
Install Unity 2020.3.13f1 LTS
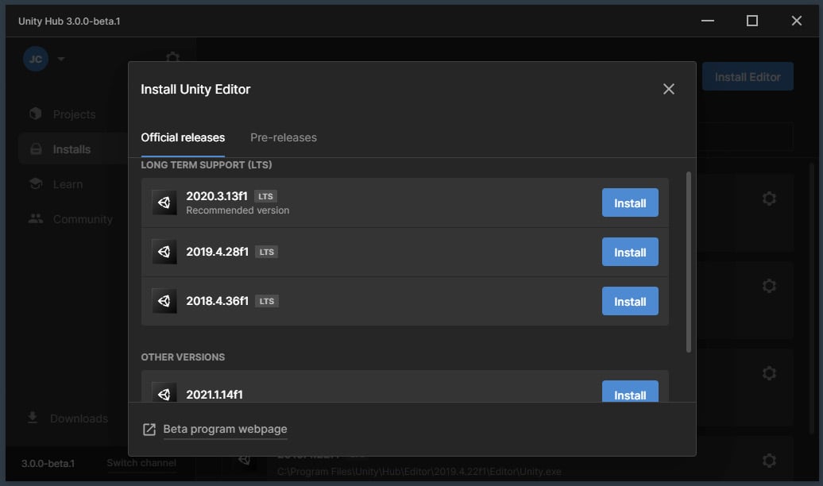tap(630, 202)
